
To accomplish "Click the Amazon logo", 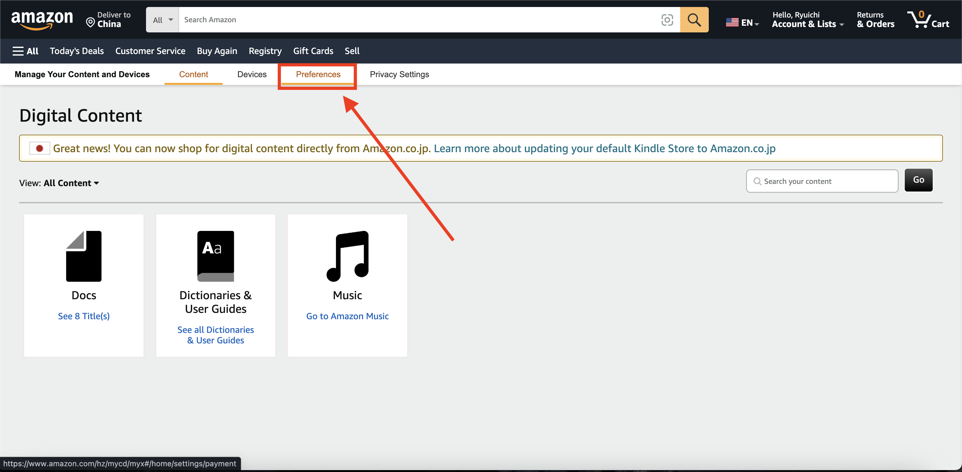I will pyautogui.click(x=42, y=19).
